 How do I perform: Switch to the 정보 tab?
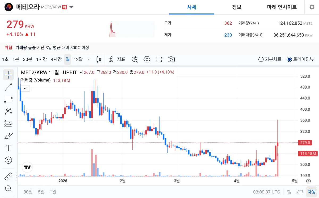pos(237,7)
